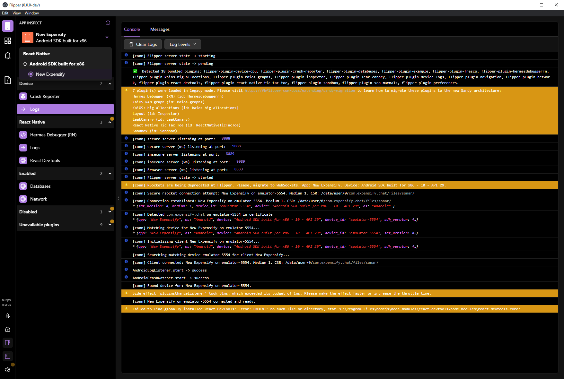Expand object under 'Matching device' log row
564x379 pixels.
134,233
